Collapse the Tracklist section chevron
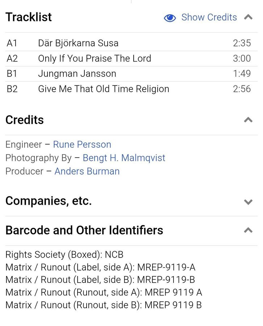The width and height of the screenshot is (263, 326). 248,17
